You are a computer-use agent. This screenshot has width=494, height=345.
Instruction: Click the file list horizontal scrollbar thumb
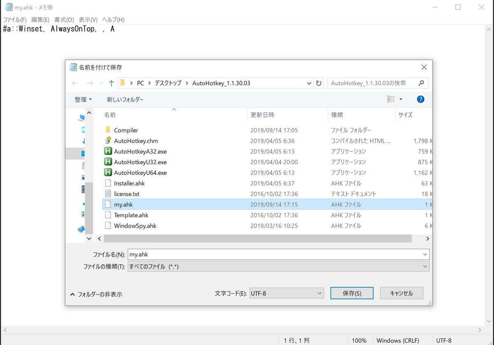(258, 238)
